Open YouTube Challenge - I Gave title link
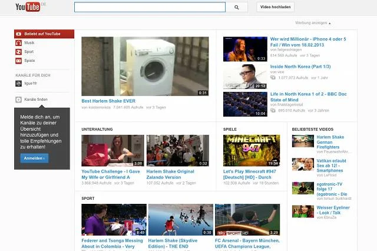This screenshot has height=251, width=377. pos(111,174)
